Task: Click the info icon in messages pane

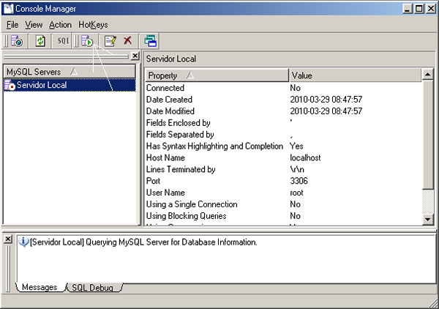Action: [x=24, y=242]
